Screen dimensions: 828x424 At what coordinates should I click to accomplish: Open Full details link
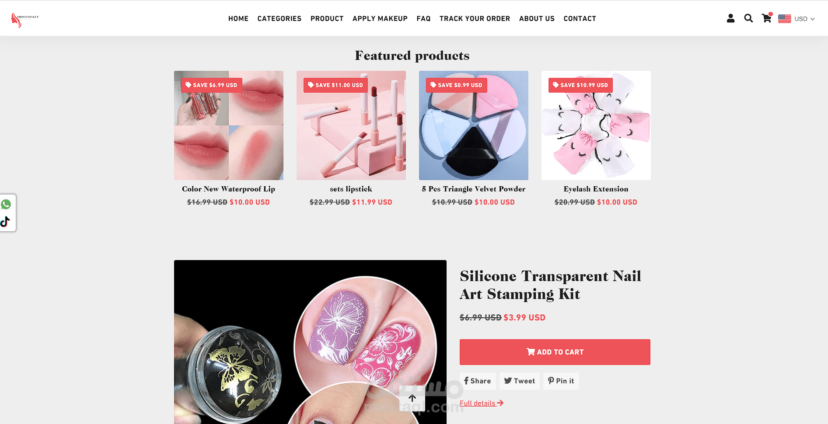coord(481,403)
